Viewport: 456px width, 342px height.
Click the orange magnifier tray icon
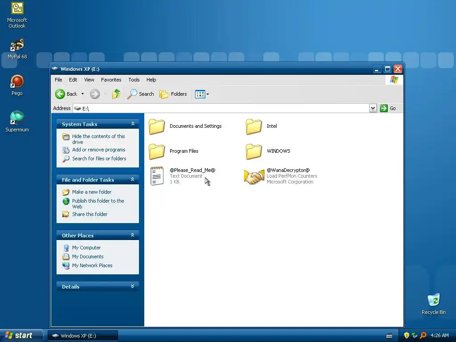pos(423,335)
